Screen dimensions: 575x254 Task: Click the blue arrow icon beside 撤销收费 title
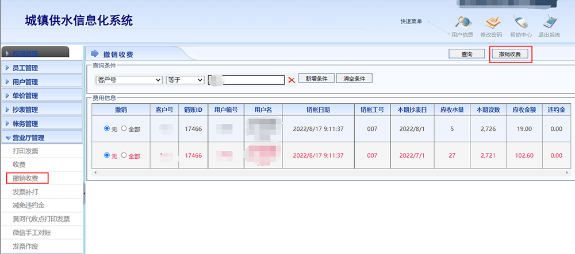[95, 54]
